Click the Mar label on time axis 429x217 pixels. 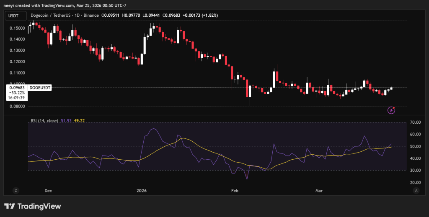point(319,190)
